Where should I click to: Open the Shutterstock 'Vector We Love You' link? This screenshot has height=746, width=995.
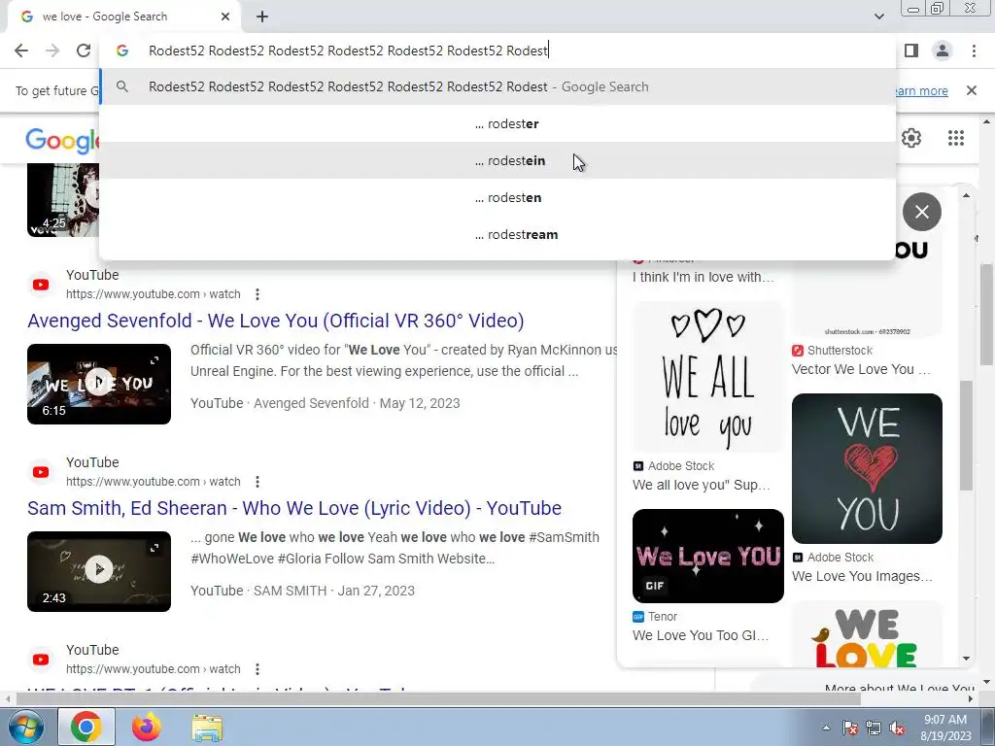coord(861,369)
